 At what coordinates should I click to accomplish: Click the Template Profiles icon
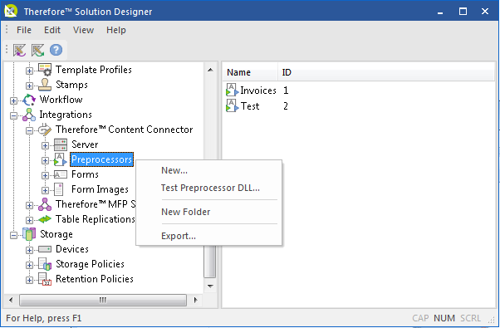click(x=45, y=69)
